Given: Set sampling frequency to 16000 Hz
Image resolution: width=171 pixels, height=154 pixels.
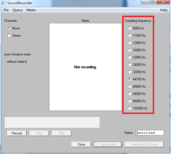Looking at the screenshot, I should click(x=130, y=50).
